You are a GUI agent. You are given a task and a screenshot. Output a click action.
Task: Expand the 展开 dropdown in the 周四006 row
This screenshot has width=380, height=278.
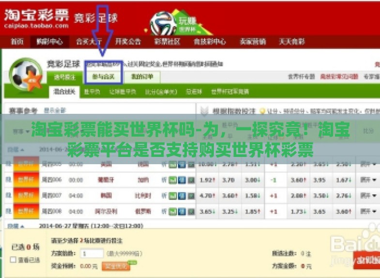(x=368, y=180)
